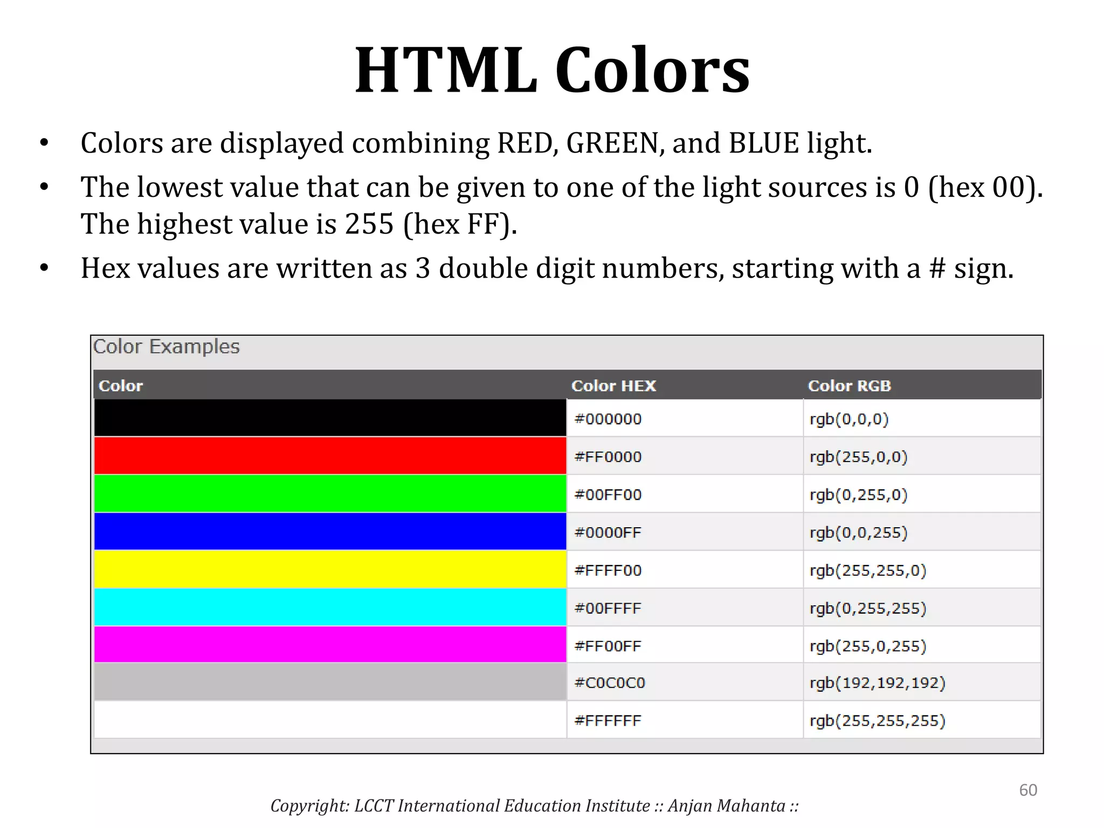Click the HTML Colors slide title

(552, 71)
